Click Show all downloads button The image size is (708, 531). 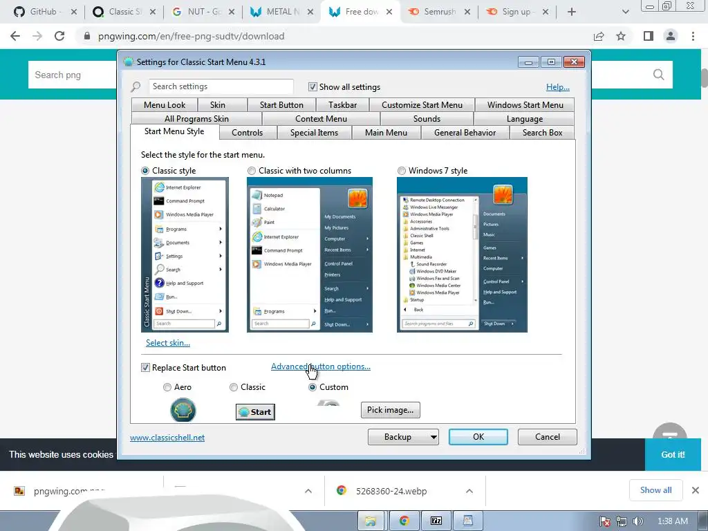click(655, 490)
